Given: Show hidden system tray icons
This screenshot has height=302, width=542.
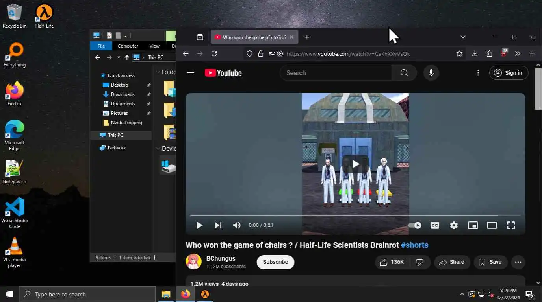Looking at the screenshot, I should click(x=462, y=294).
